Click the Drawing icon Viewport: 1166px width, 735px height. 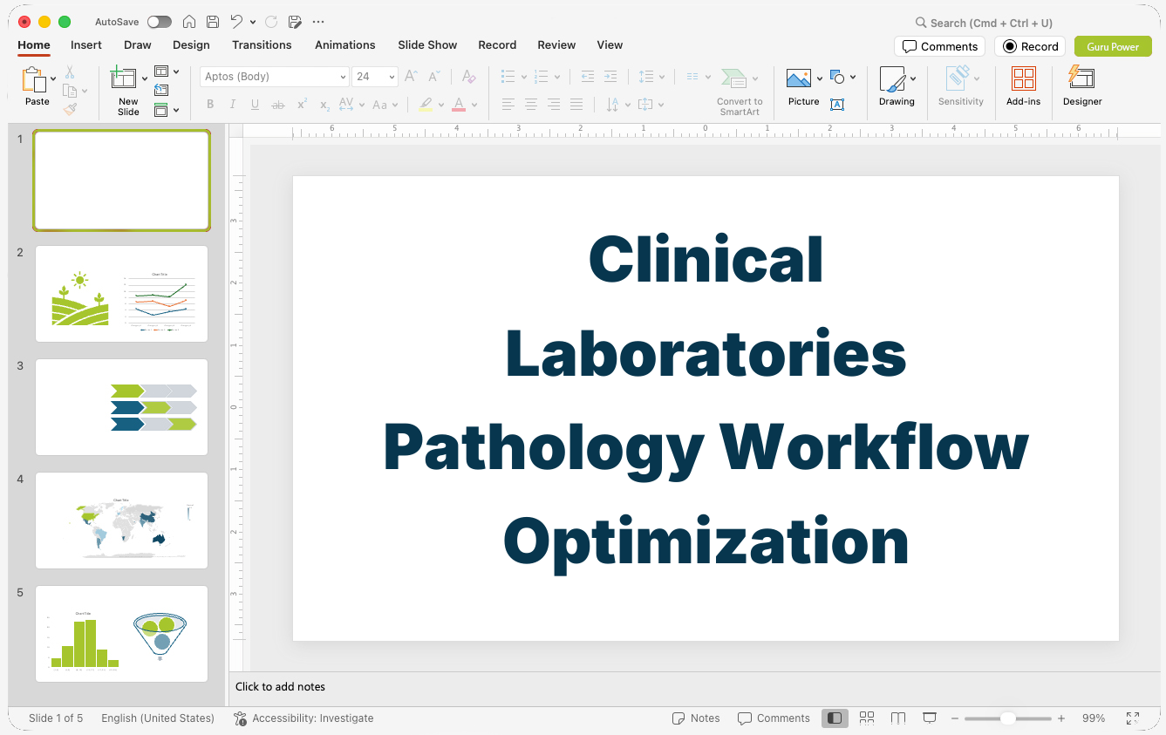point(892,79)
